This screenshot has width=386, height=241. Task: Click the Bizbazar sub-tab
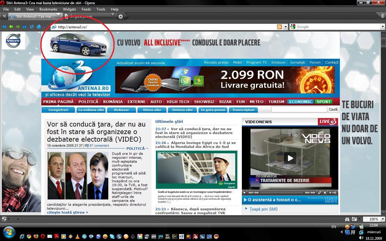point(122,110)
